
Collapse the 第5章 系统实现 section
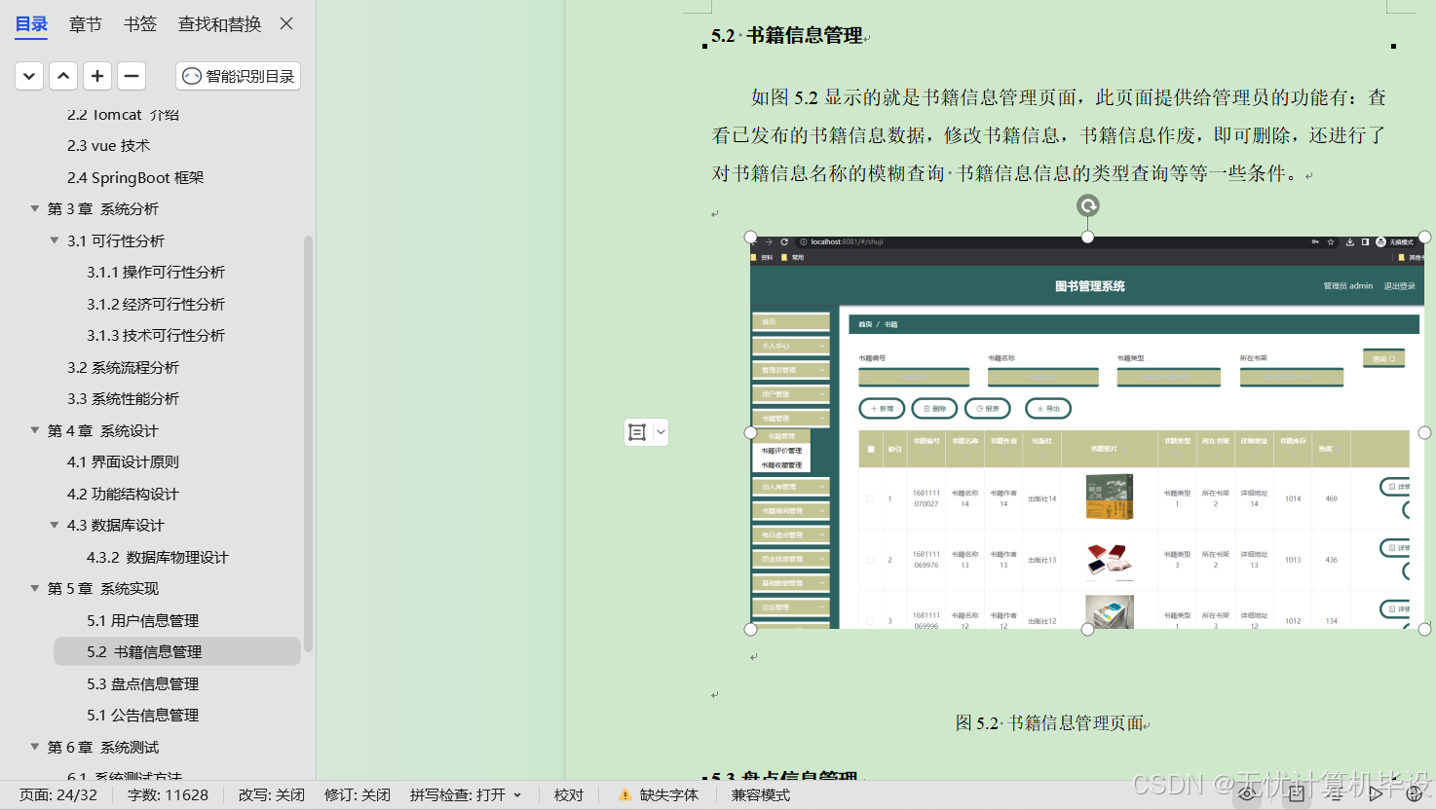click(x=34, y=588)
